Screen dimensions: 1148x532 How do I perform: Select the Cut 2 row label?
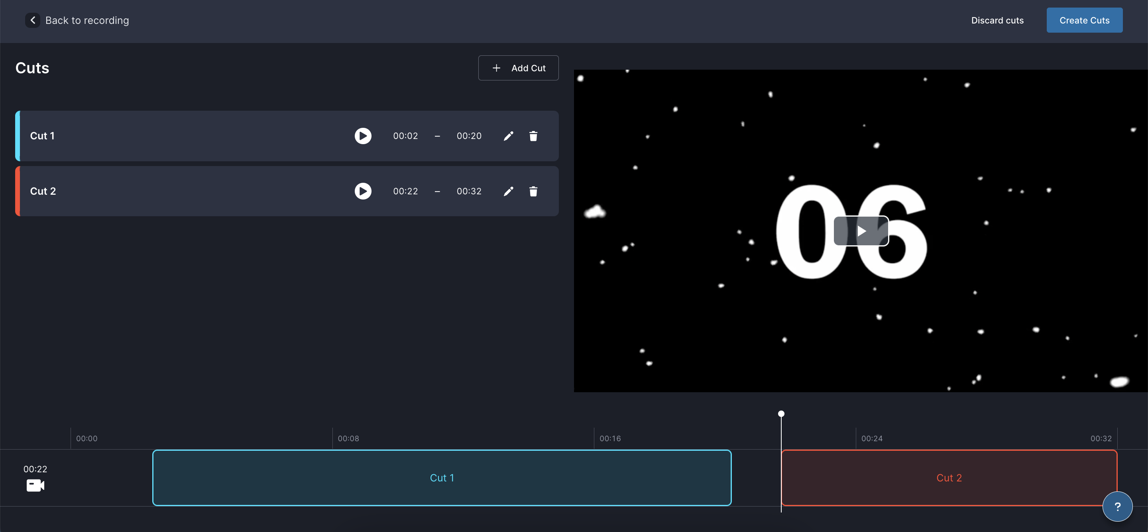point(43,191)
